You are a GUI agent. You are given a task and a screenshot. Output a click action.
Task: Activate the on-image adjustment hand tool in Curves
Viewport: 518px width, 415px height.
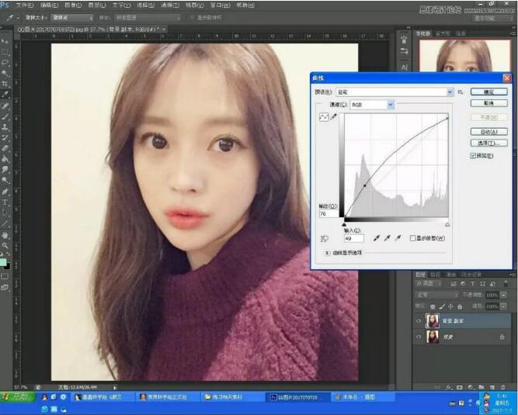pos(325,238)
